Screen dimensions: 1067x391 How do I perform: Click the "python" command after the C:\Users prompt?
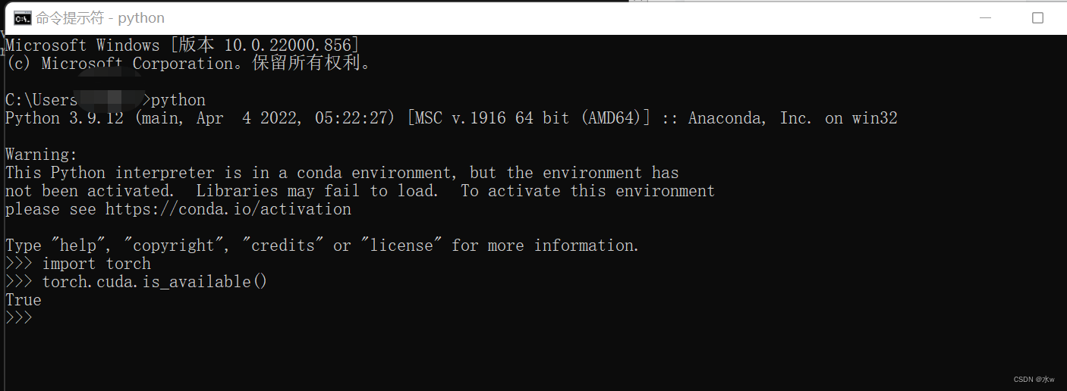tap(178, 100)
